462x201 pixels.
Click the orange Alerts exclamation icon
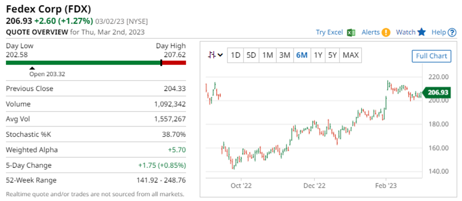[386, 33]
